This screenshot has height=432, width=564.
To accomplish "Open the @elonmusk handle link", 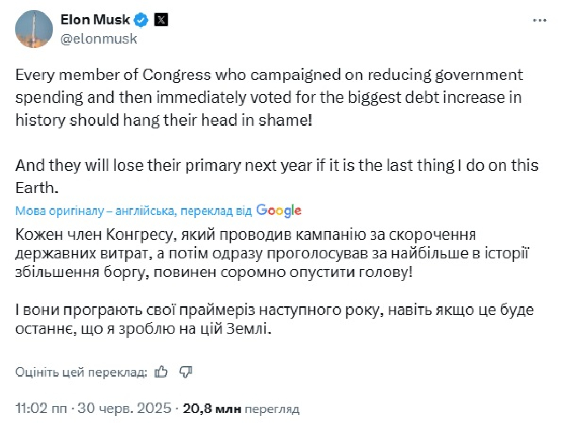I will [99, 38].
